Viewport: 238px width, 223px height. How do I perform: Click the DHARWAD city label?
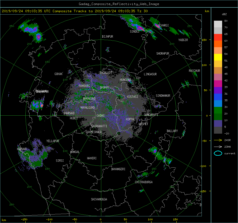69,113
